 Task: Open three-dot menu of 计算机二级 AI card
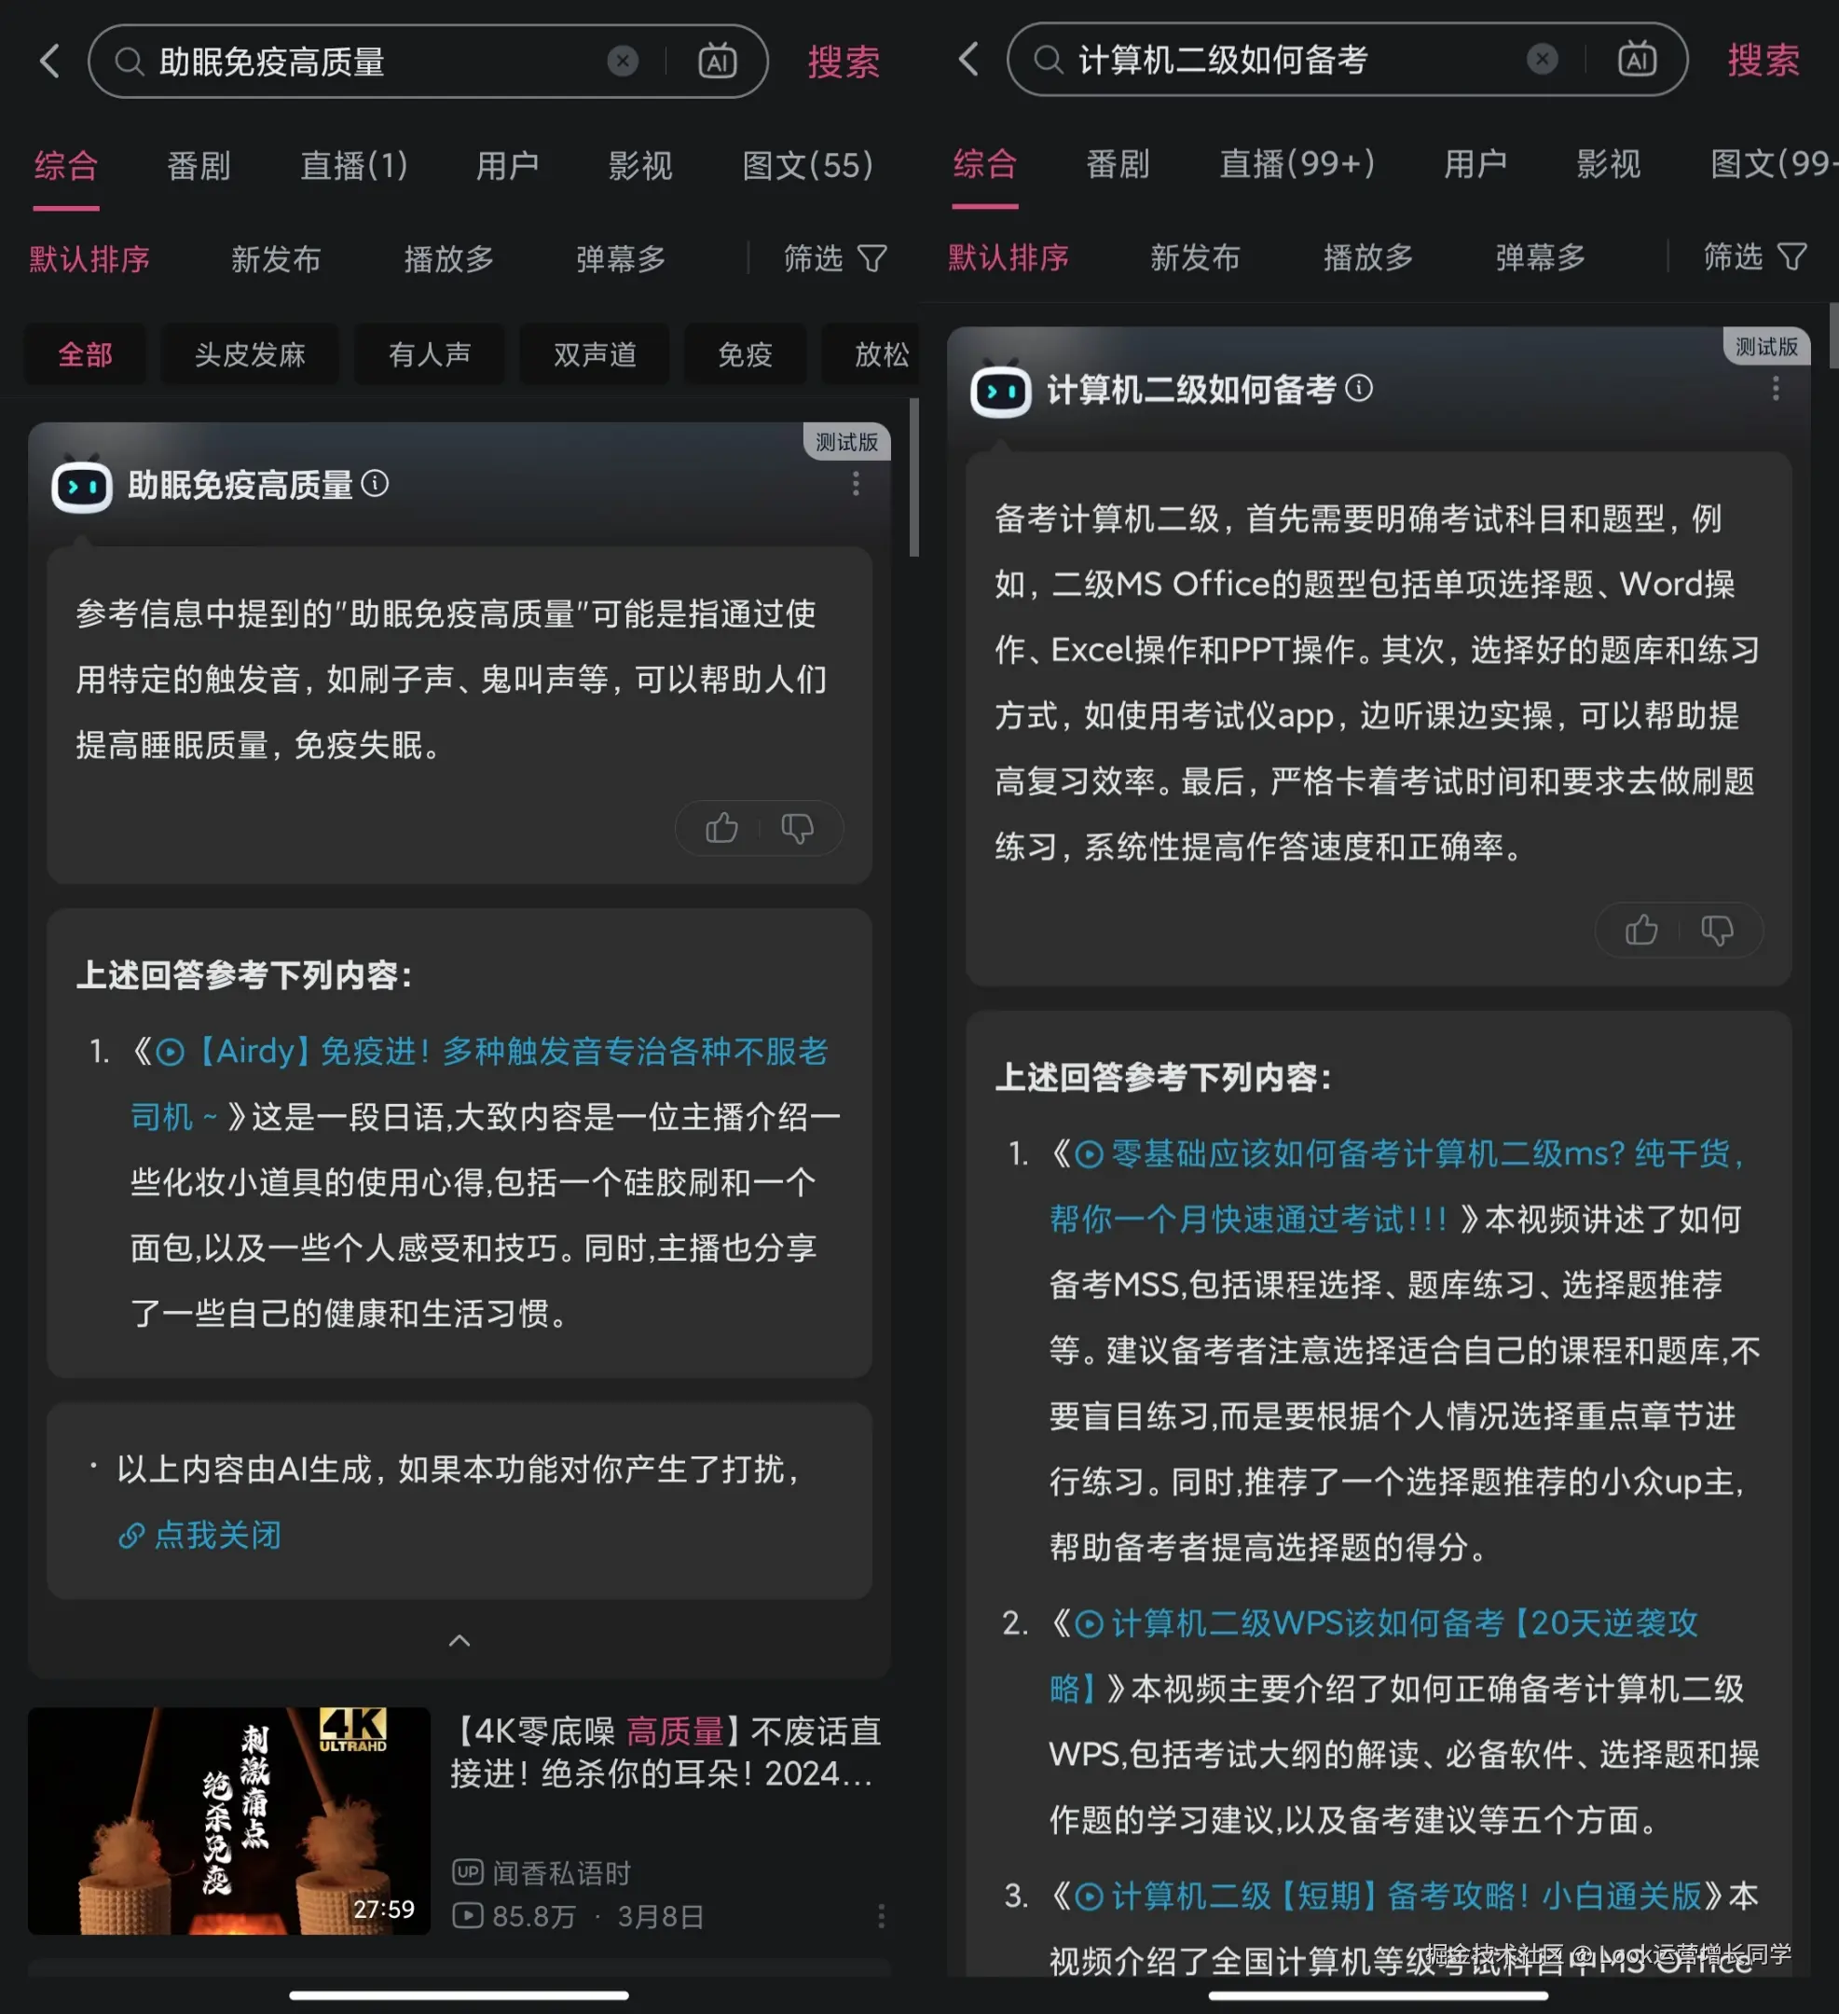pos(1775,388)
